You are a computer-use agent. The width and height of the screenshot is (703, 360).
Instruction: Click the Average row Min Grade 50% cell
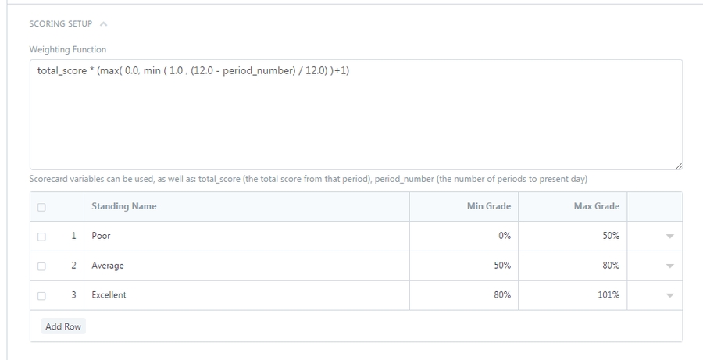463,266
